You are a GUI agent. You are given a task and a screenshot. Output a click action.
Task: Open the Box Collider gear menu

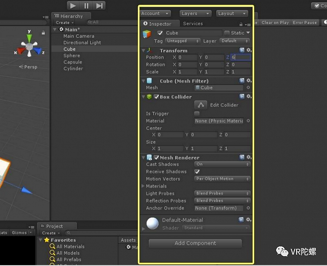249,96
